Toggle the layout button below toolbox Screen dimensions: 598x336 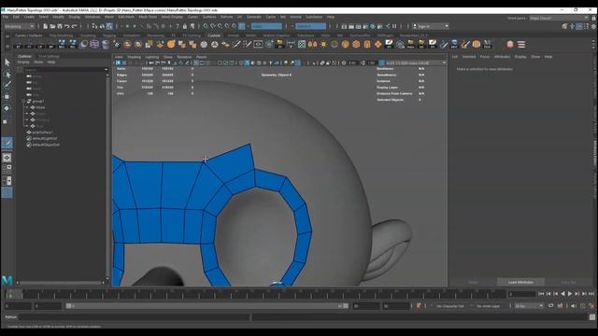[x=7, y=158]
